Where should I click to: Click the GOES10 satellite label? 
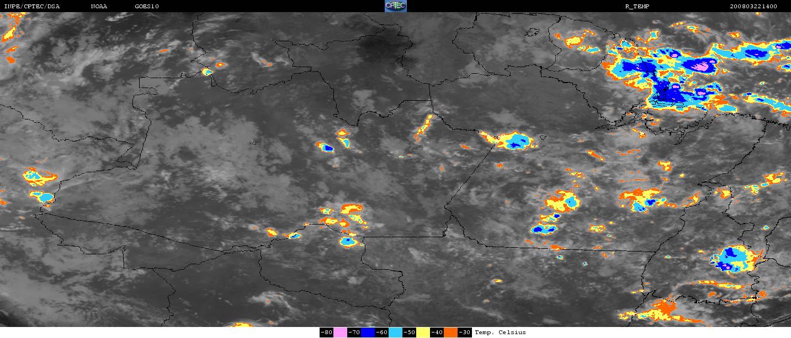(x=147, y=7)
